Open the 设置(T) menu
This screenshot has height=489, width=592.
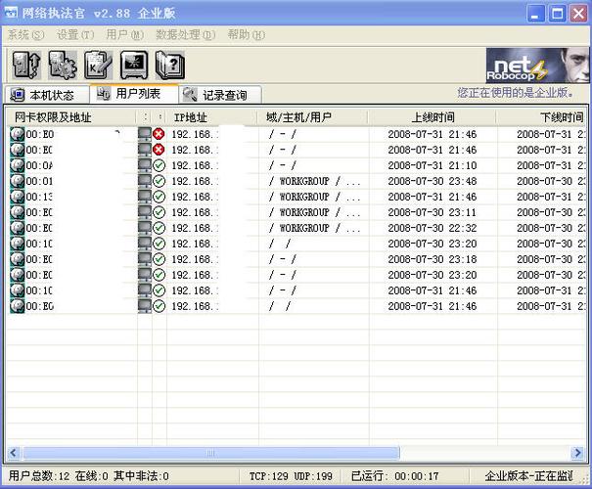click(x=75, y=35)
